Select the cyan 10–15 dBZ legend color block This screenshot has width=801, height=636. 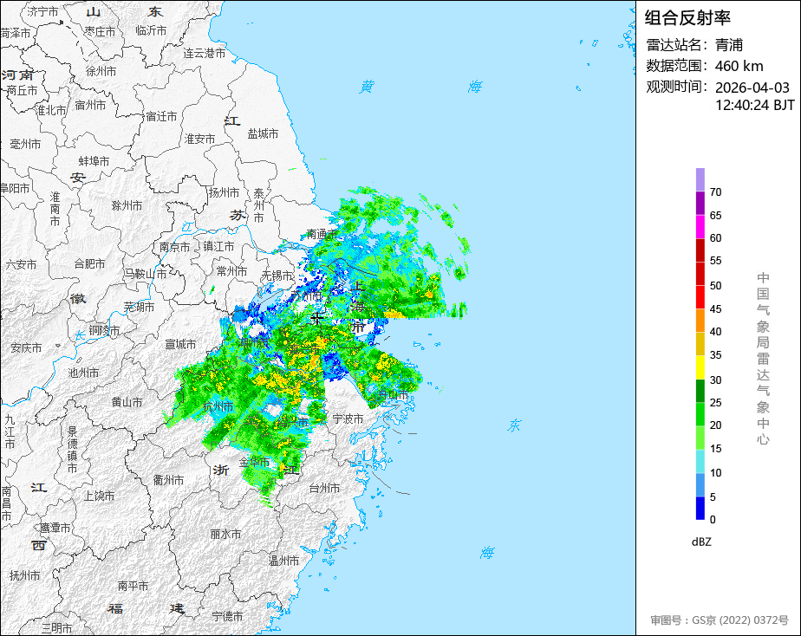(x=700, y=461)
